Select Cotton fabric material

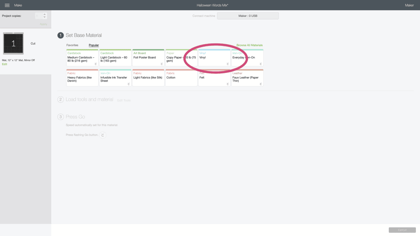(181, 77)
